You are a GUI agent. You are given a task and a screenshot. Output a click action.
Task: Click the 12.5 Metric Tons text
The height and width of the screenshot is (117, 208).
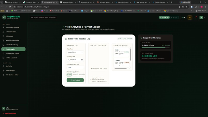(148, 45)
